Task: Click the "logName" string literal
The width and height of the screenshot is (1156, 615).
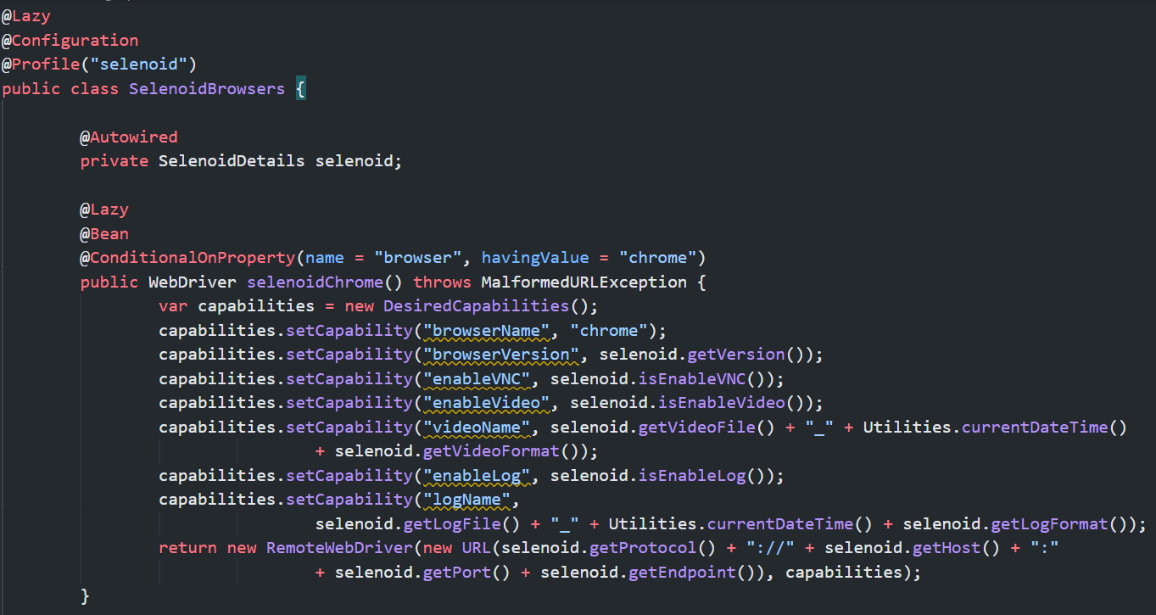Action: point(467,500)
